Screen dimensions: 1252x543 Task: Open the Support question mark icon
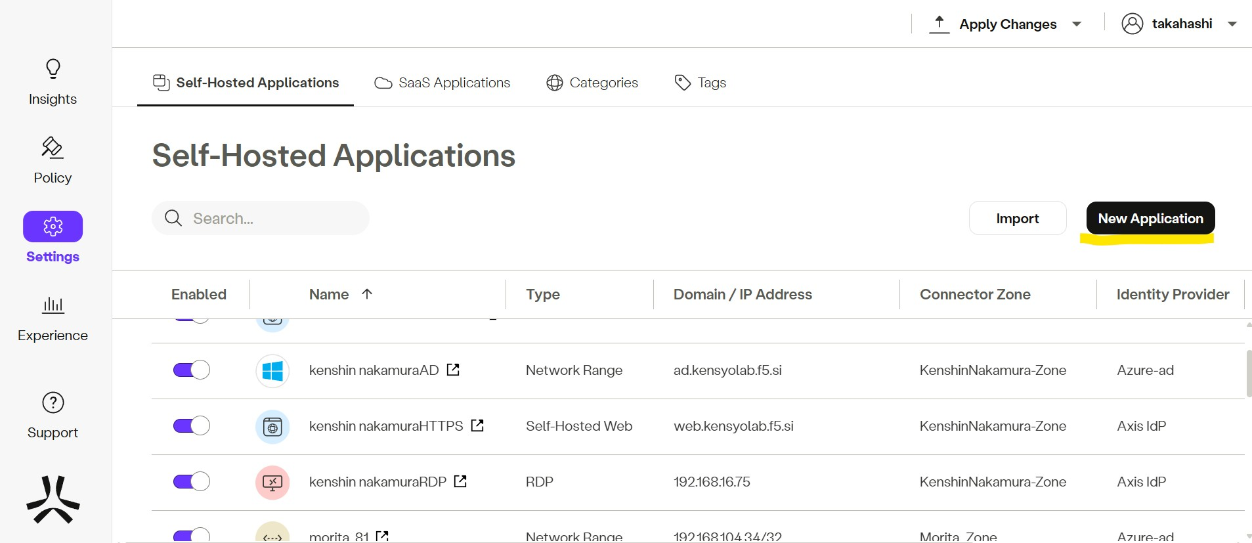53,402
